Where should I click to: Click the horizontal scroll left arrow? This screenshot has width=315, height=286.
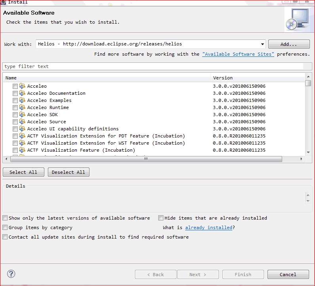click(6, 159)
